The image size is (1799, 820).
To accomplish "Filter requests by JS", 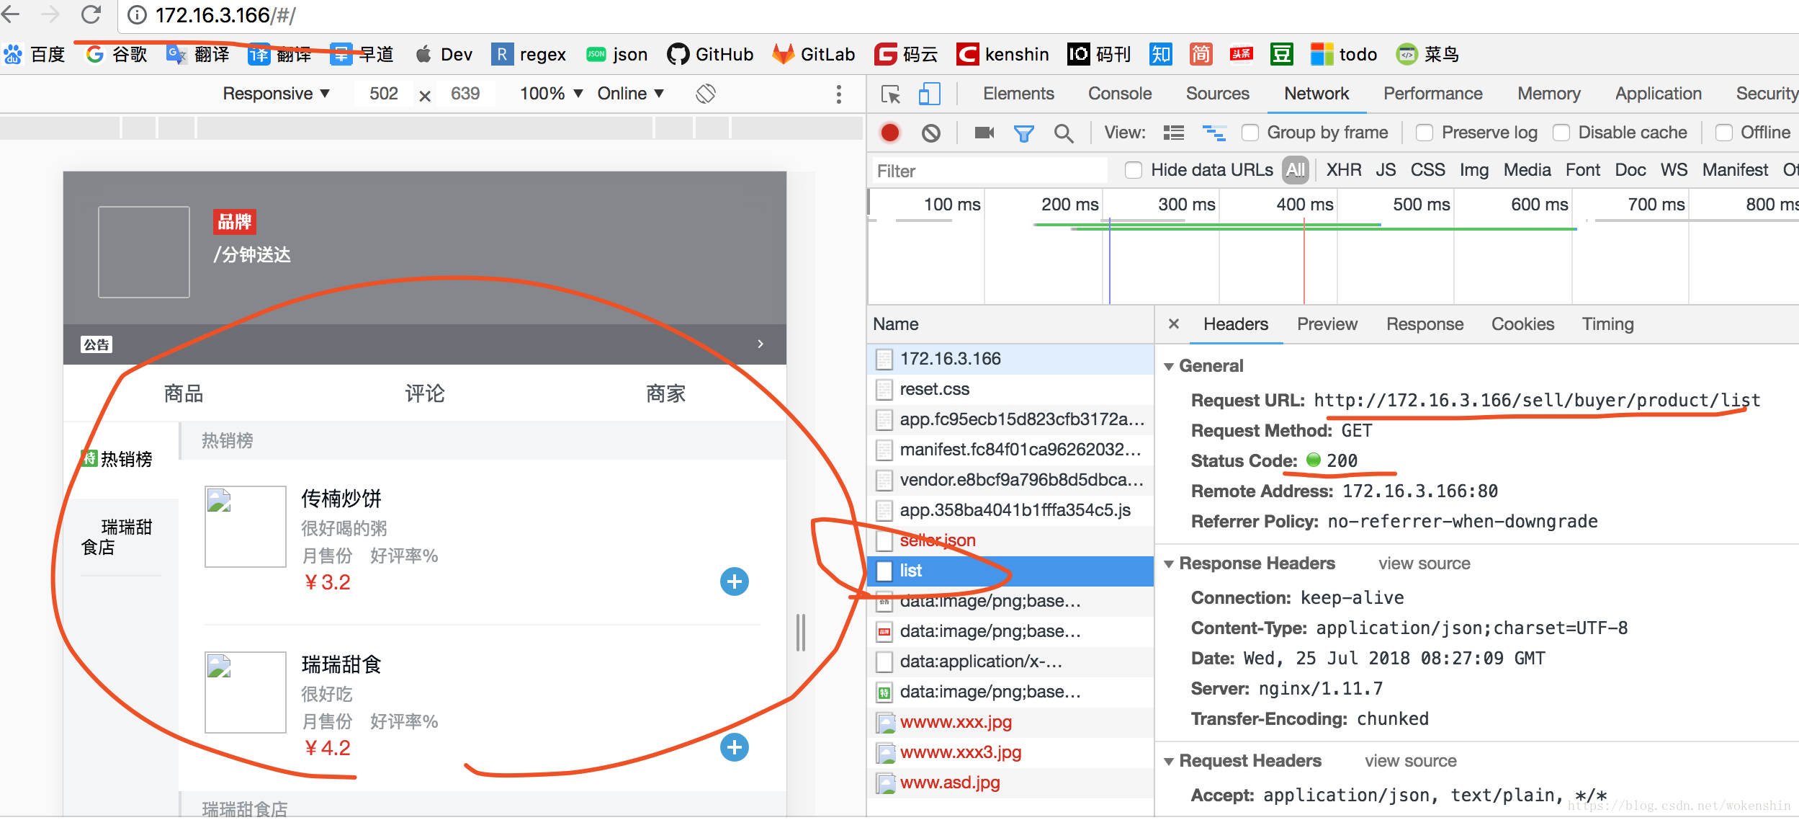I will (1386, 170).
